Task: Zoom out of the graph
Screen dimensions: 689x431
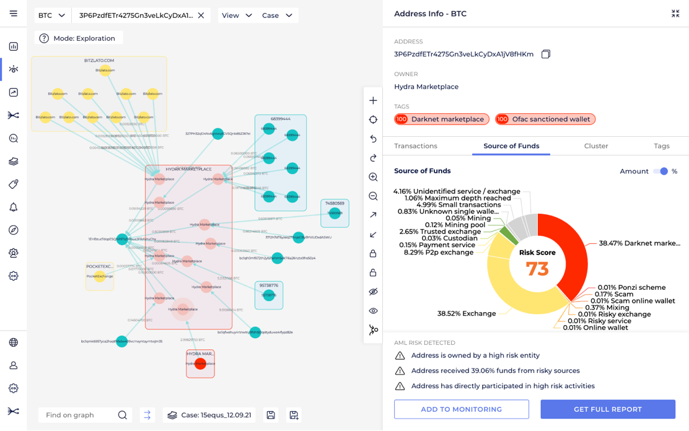Action: tap(373, 196)
